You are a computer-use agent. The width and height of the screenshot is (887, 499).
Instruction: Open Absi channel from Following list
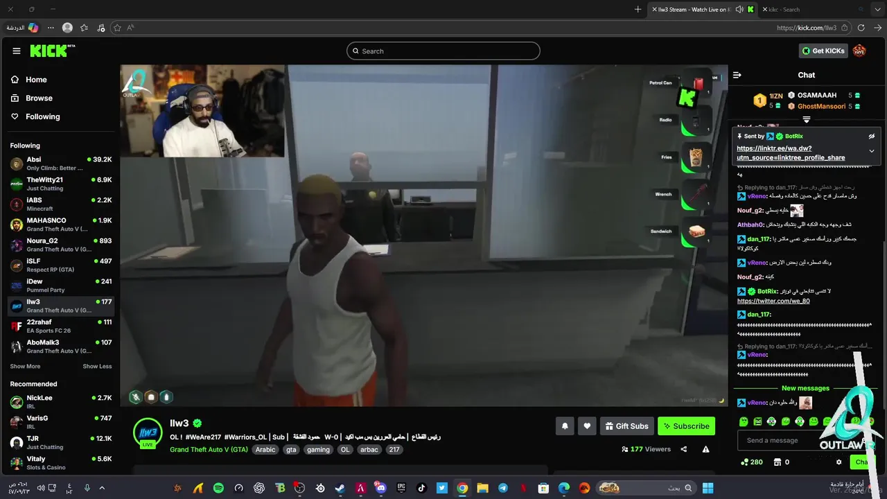click(60, 164)
